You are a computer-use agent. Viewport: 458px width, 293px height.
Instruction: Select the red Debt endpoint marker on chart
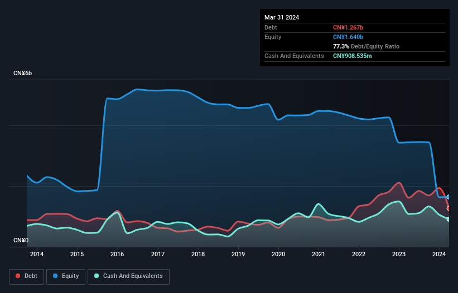[x=449, y=208]
